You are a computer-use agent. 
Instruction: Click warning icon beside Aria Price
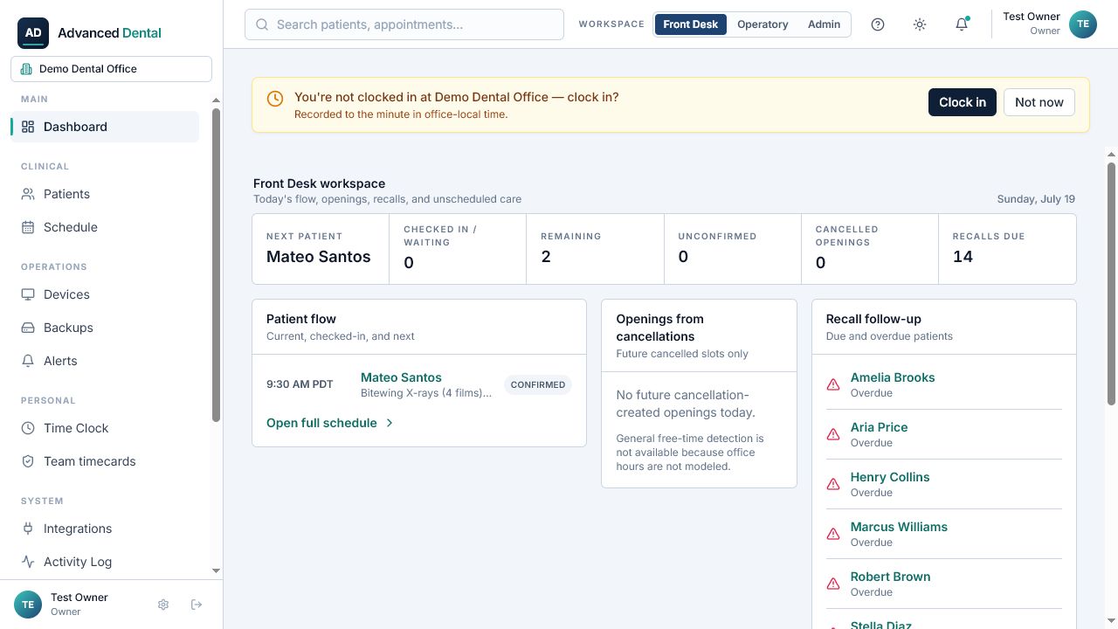point(833,434)
